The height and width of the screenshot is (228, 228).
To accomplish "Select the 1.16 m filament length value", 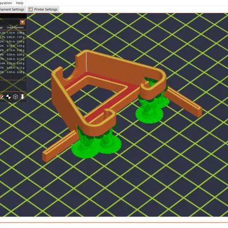I will tap(11, 32).
